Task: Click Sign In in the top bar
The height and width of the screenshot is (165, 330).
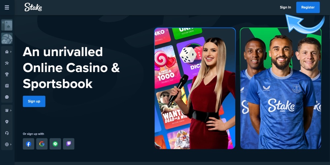Action: pyautogui.click(x=285, y=7)
